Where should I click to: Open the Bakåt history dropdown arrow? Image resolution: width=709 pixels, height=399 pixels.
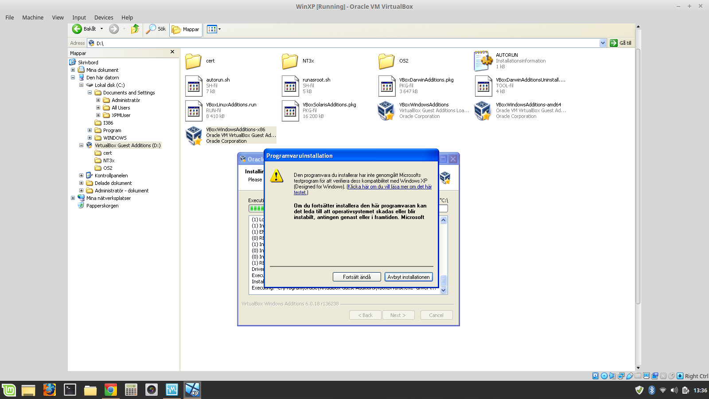click(x=101, y=29)
